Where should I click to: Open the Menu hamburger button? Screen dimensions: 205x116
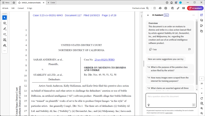coord(6,2)
